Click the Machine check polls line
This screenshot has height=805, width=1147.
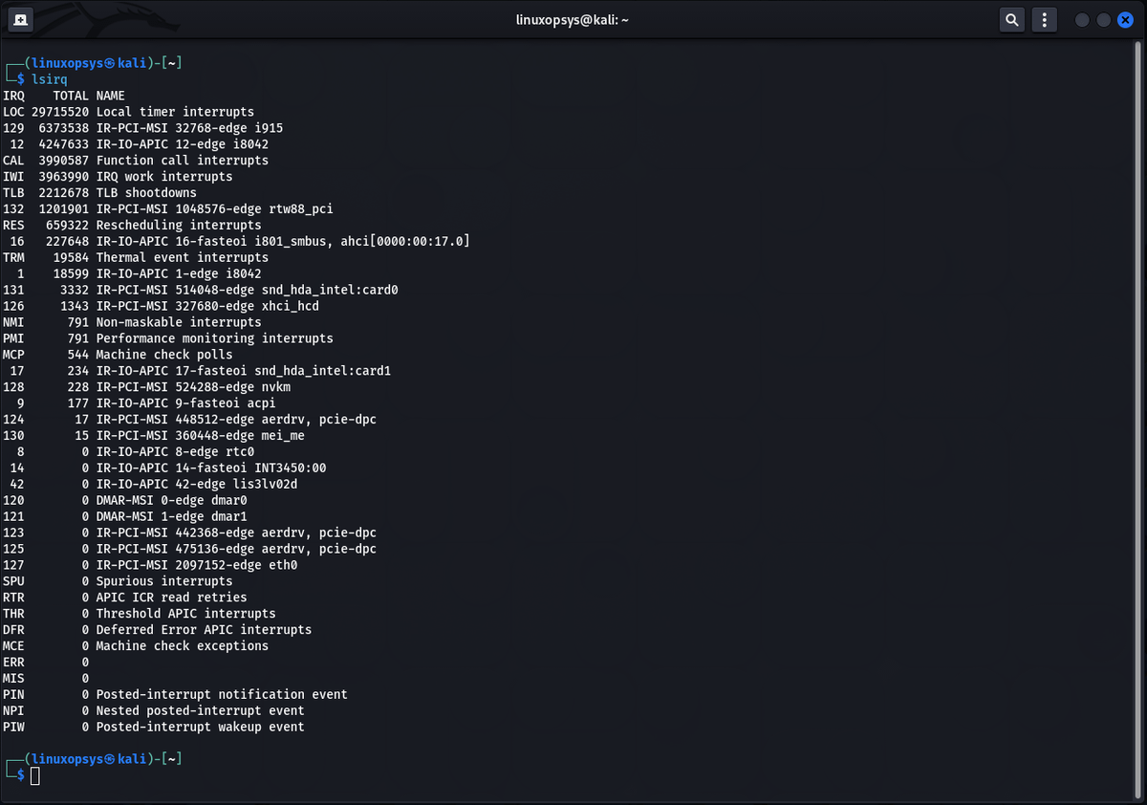point(163,355)
